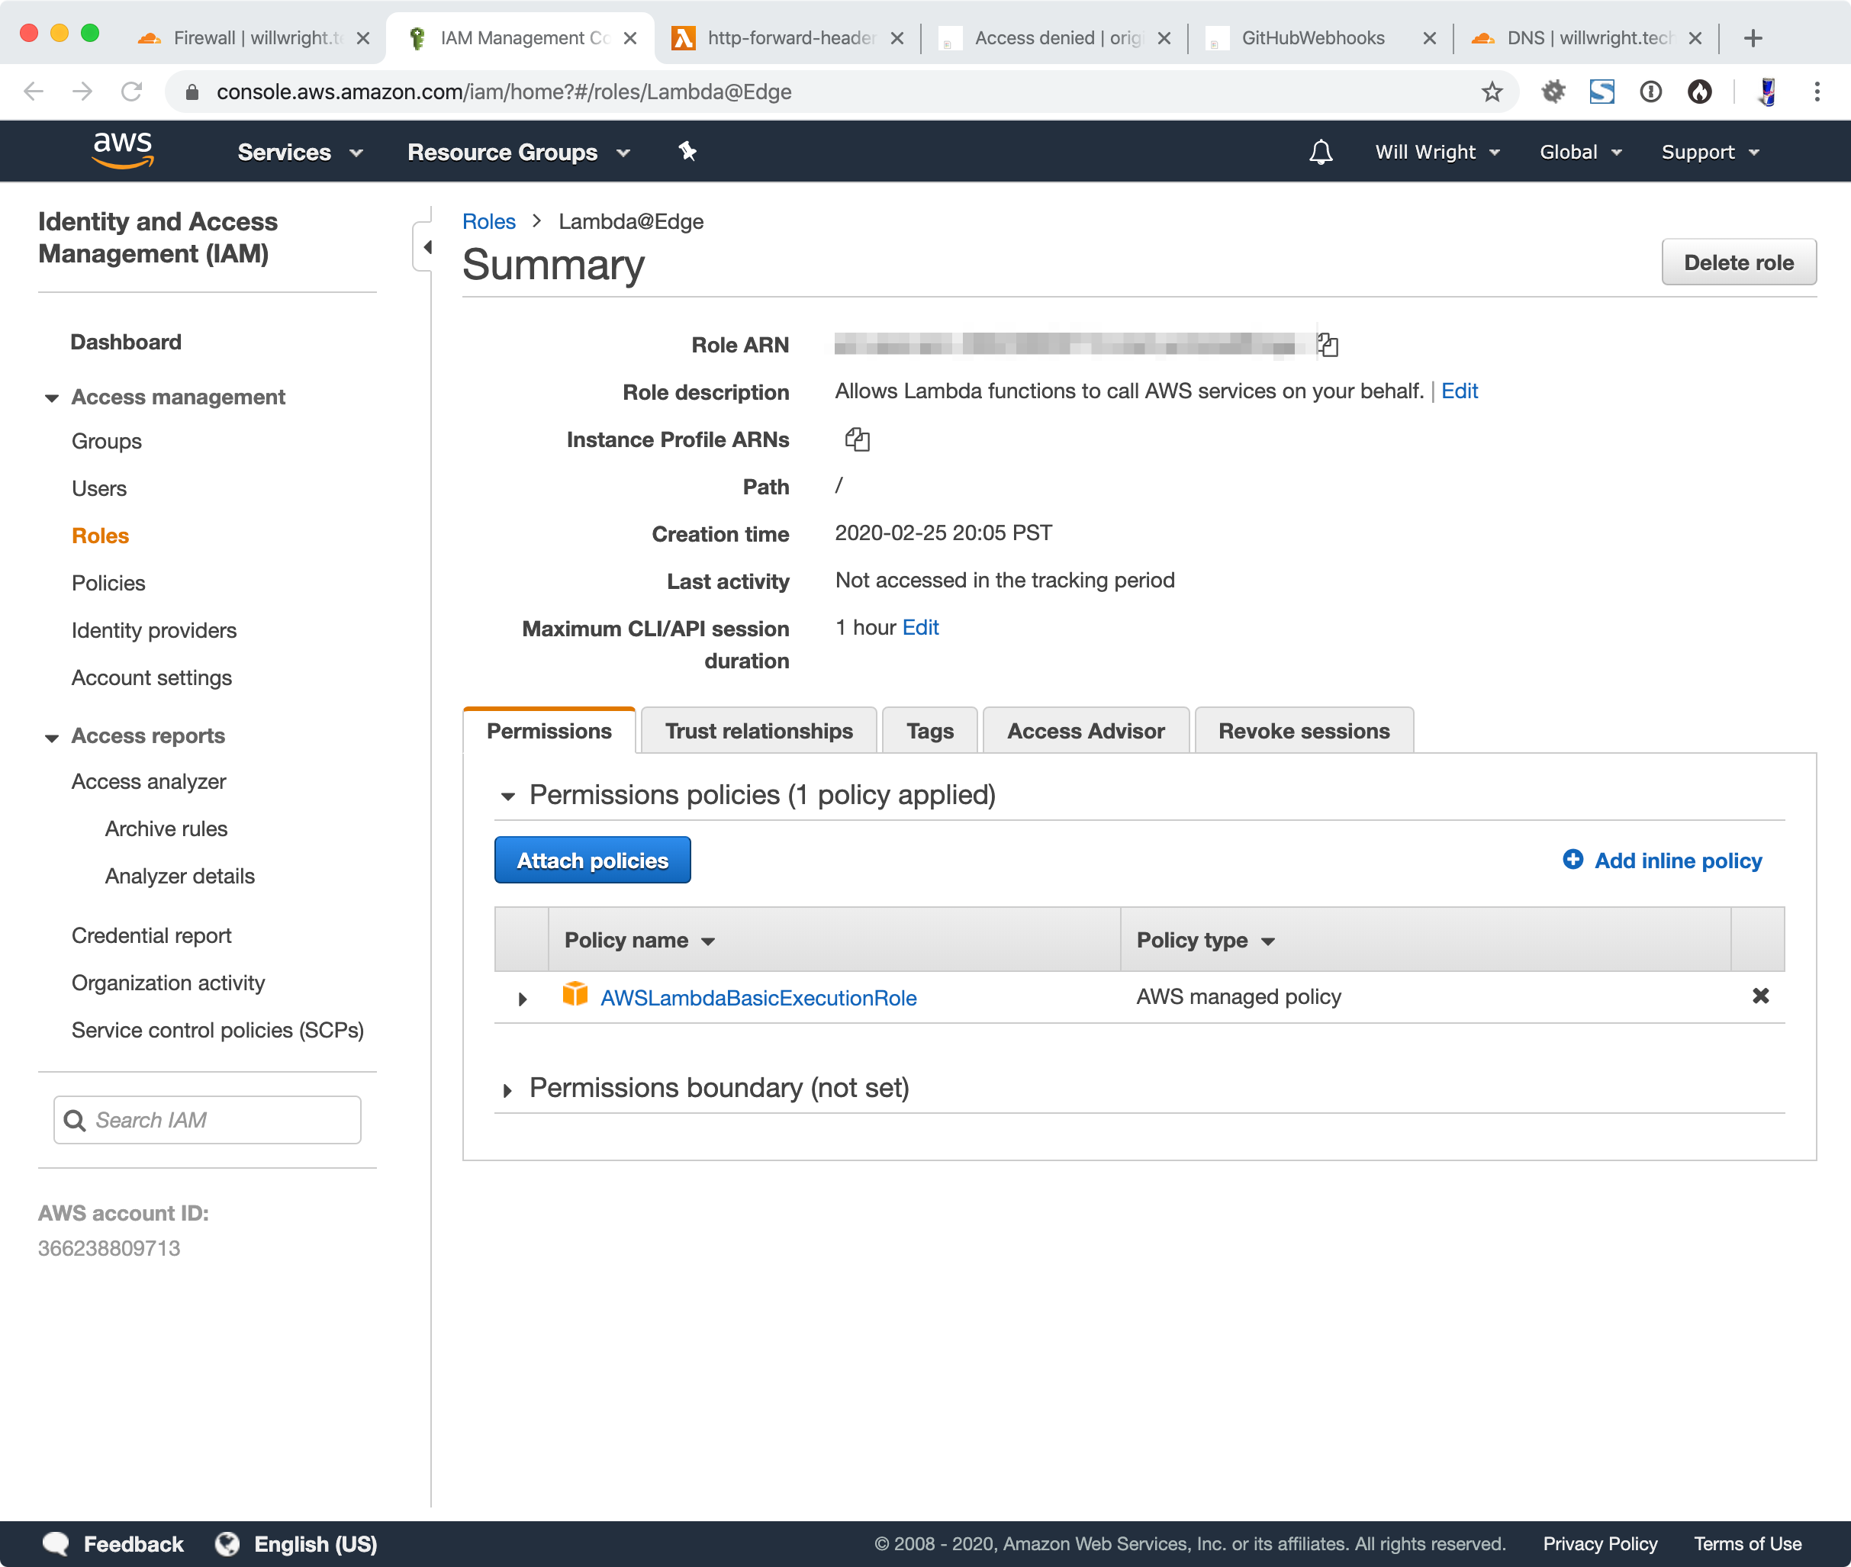Image resolution: width=1851 pixels, height=1567 pixels.
Task: Copy the Role ARN to clipboard
Action: click(x=1328, y=345)
